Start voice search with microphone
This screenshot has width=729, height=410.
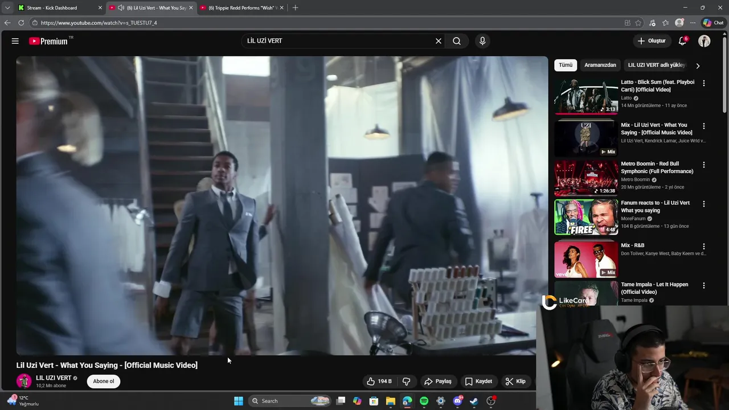click(482, 41)
